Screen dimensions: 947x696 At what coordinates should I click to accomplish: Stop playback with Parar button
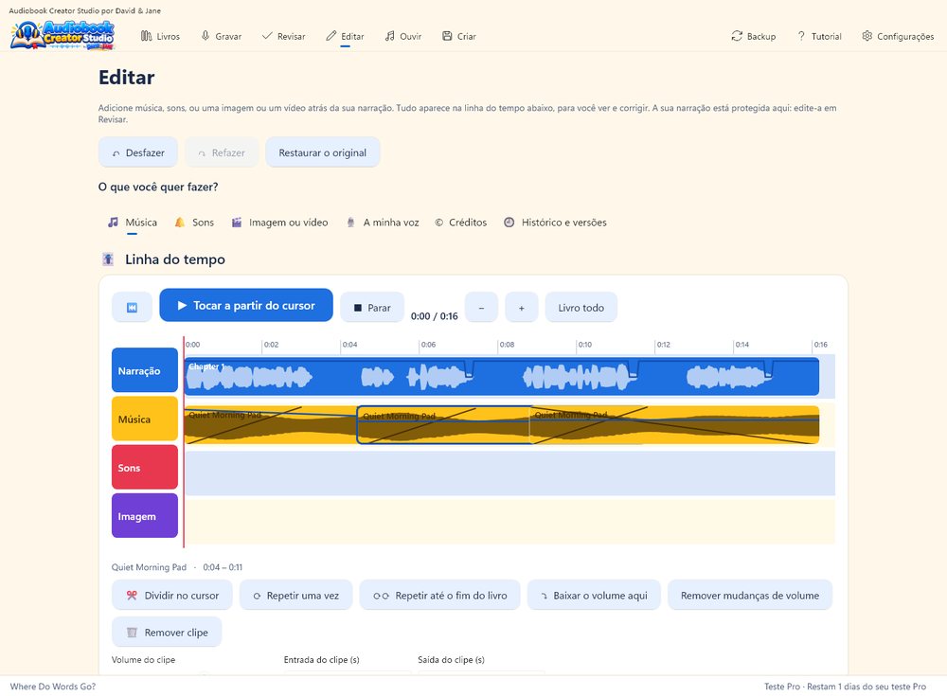tap(372, 308)
